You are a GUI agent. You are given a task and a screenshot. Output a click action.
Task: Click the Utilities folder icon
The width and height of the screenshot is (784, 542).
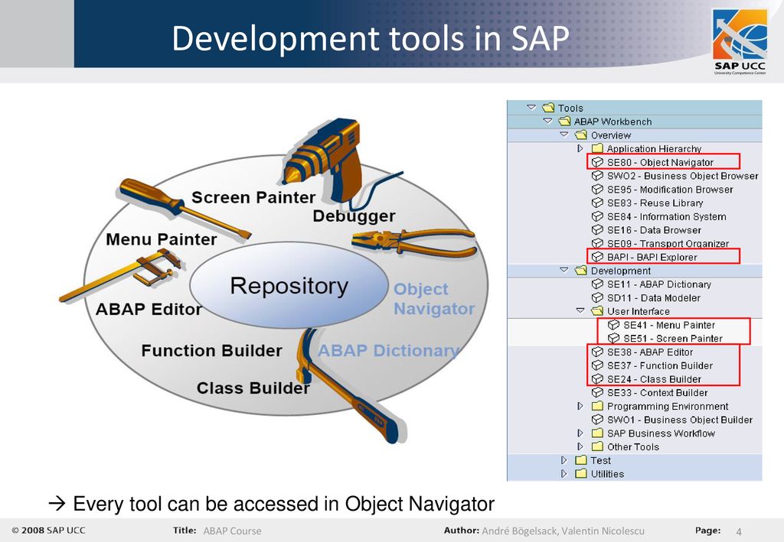(x=581, y=474)
